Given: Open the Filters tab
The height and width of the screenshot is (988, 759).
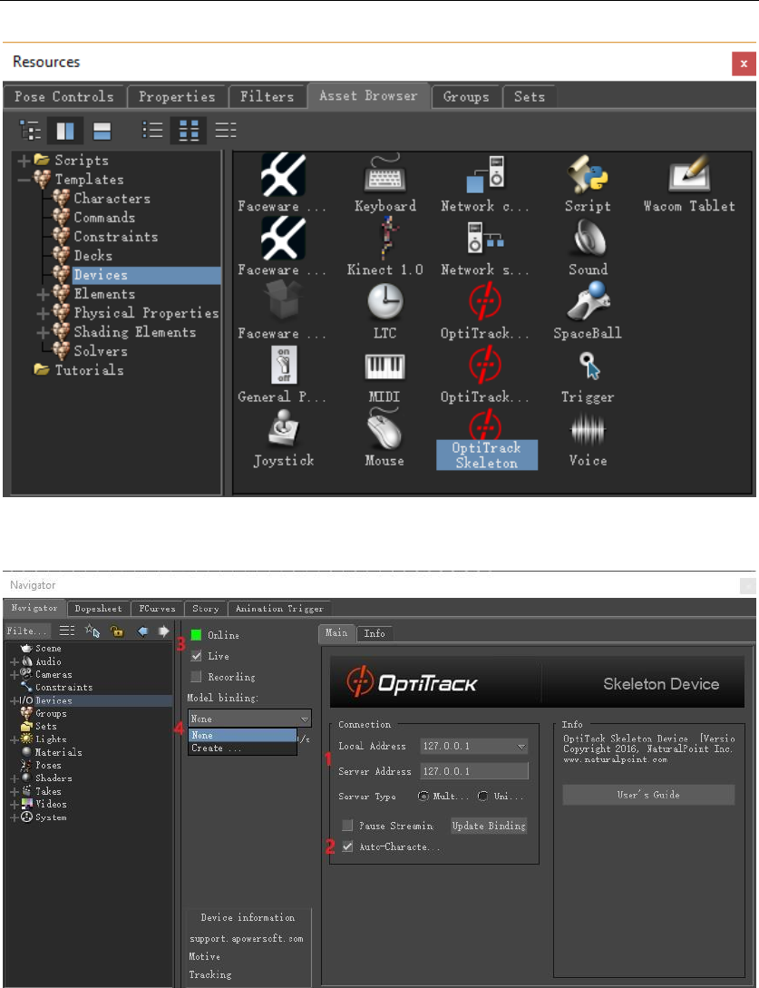Looking at the screenshot, I should click(268, 97).
